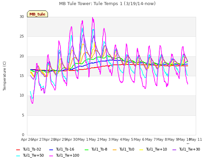The width and height of the screenshot is (216, 162).
Task: Click the green Tul1_Ts-8 legend swatch
Action: (87, 150)
